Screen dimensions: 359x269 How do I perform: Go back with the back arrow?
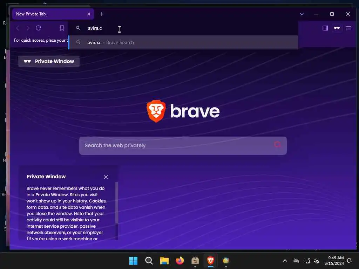18,28
